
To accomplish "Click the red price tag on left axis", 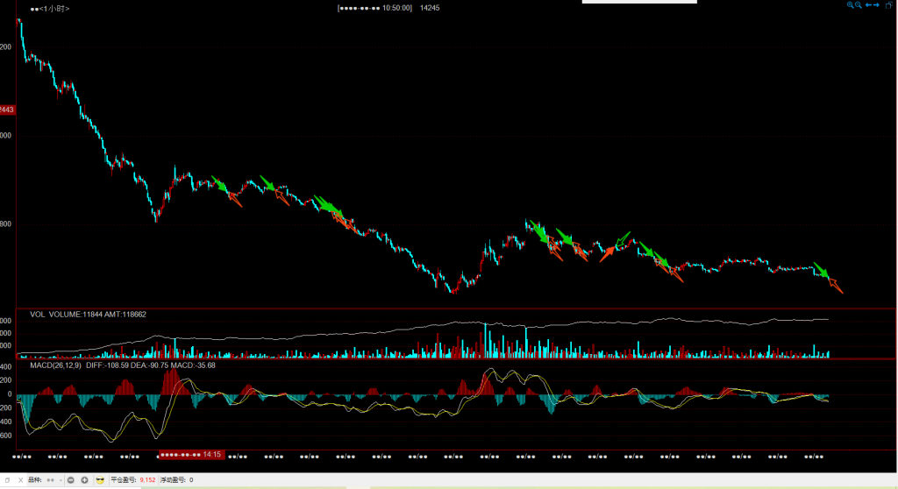I will click(7, 110).
